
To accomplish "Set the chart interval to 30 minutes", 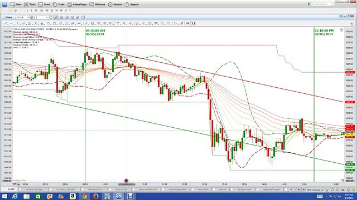I will click(x=41, y=11).
